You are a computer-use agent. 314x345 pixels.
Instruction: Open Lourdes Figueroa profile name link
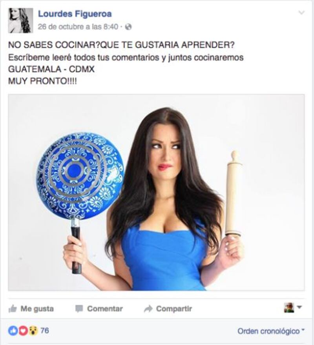point(75,14)
